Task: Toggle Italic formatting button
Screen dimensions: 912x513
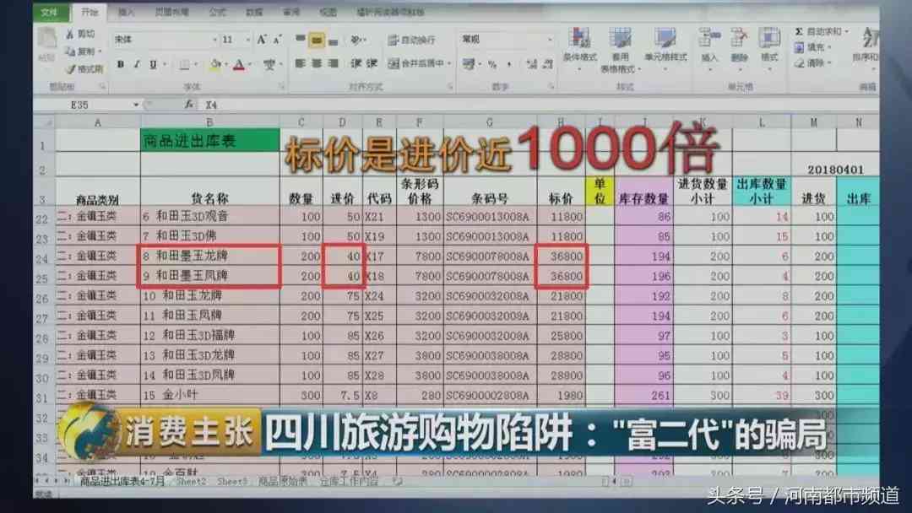Action: pyautogui.click(x=136, y=64)
